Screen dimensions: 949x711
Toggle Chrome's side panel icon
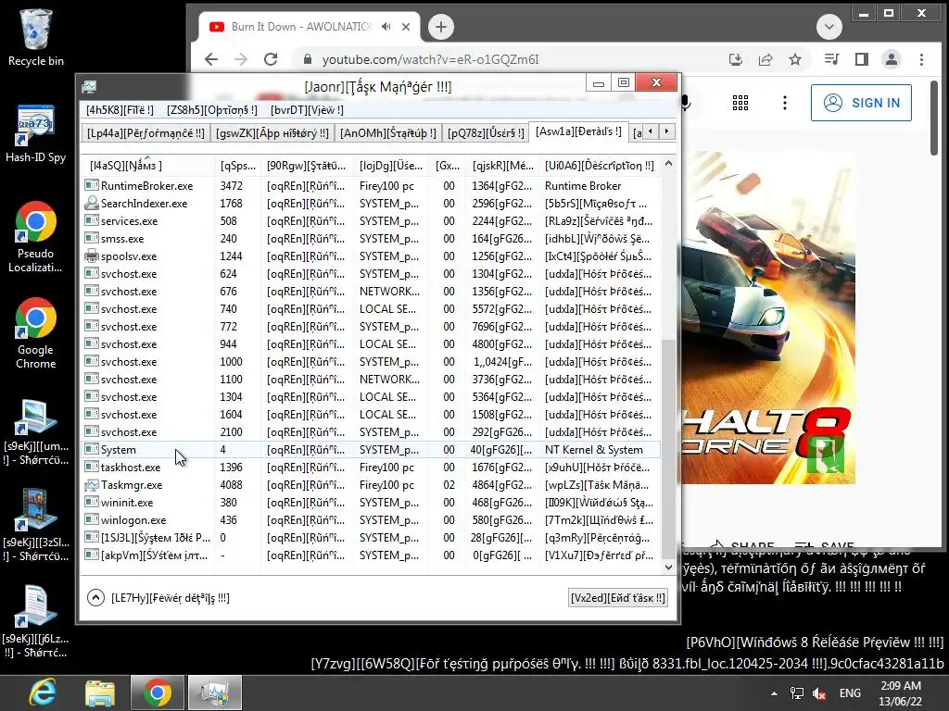coord(861,59)
